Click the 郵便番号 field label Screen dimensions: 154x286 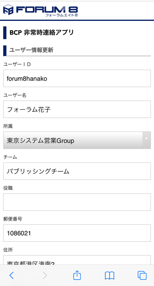point(13,219)
